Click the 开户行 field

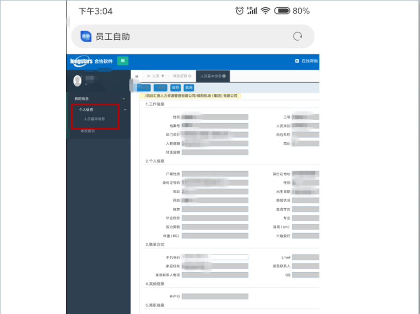[x=215, y=296]
